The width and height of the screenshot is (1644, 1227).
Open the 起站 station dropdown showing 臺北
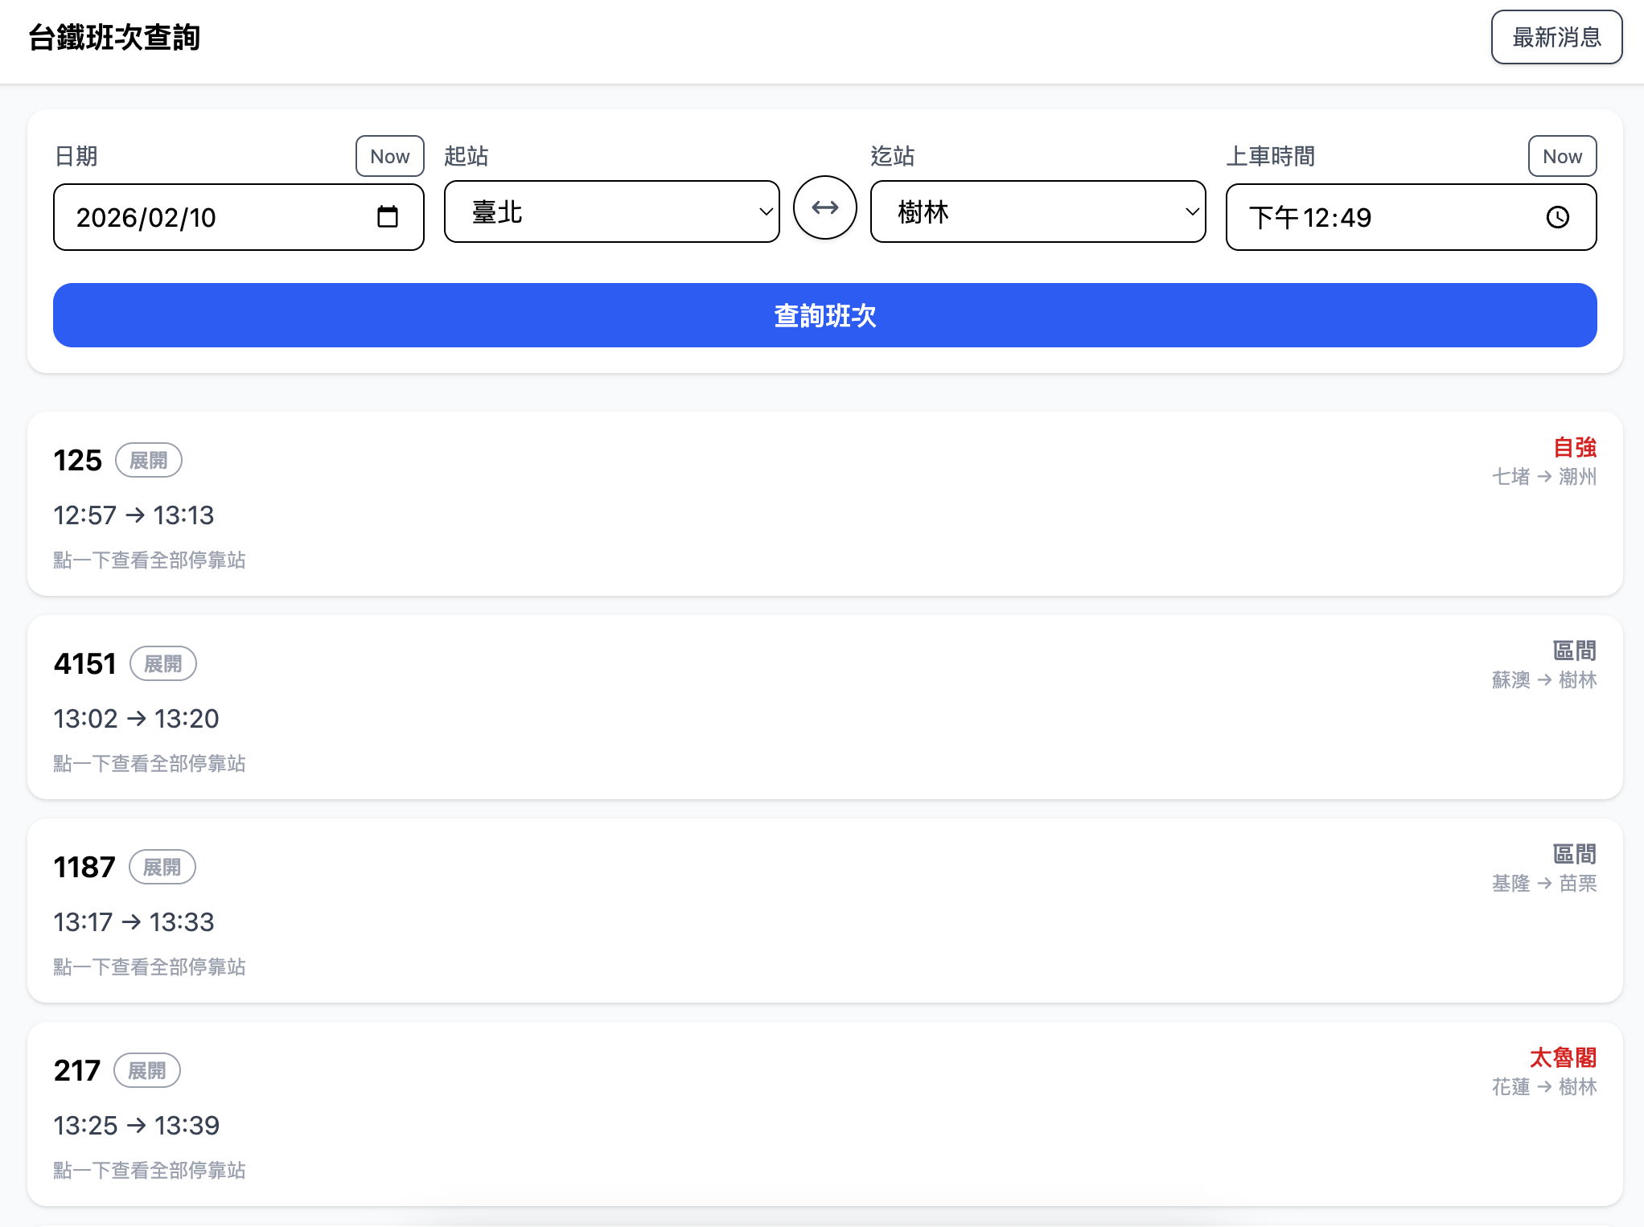click(611, 212)
